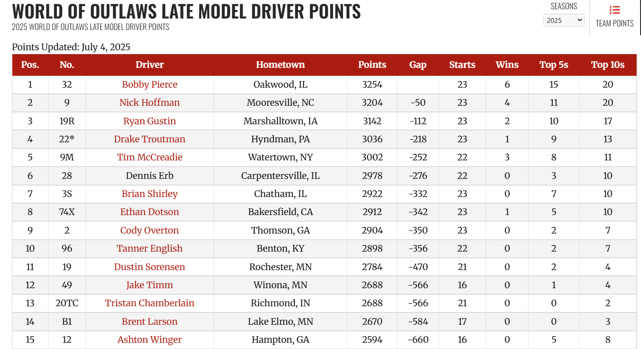
Task: Click the Top 10s column header
Action: [607, 65]
